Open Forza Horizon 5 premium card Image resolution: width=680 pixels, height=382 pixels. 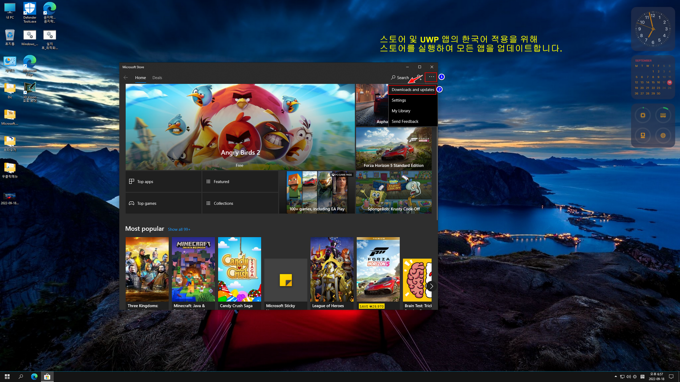(378, 273)
